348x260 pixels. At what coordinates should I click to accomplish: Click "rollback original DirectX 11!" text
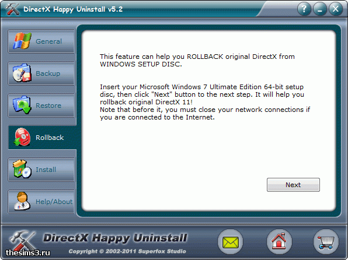(x=146, y=102)
